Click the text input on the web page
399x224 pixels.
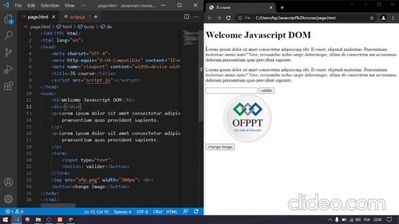[231, 91]
